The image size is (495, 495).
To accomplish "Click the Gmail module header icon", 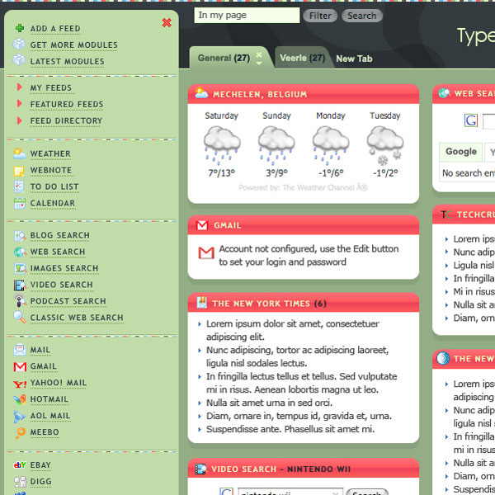I will pyautogui.click(x=202, y=225).
